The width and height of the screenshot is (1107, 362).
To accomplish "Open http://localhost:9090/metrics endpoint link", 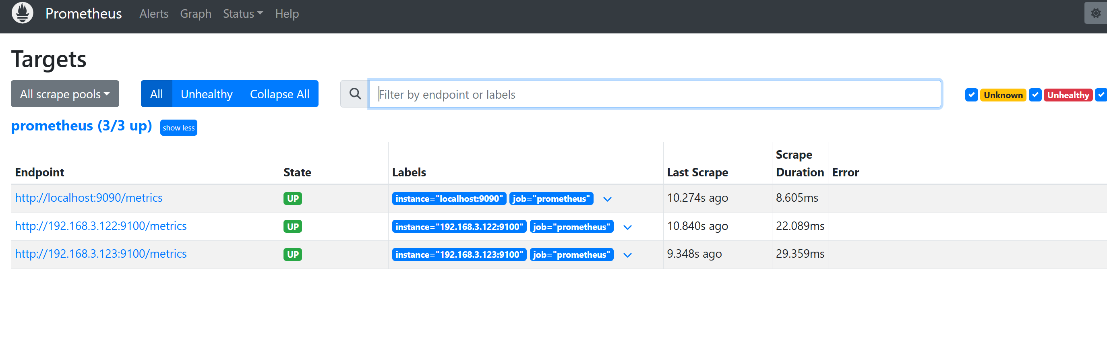I will [89, 198].
